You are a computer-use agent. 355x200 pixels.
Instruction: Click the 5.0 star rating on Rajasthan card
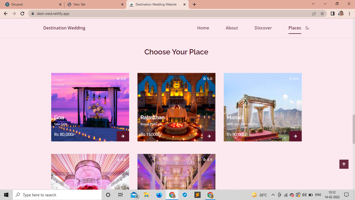coord(208,79)
